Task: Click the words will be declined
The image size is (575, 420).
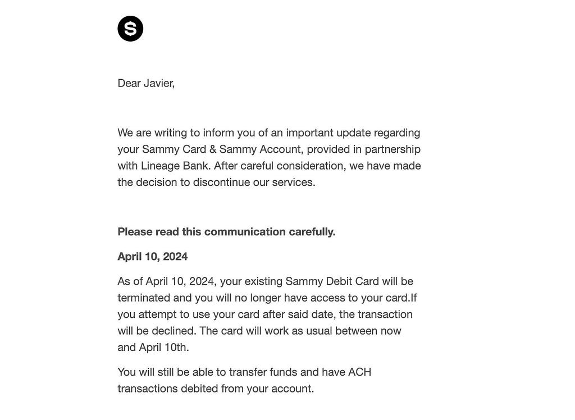Action: coord(157,331)
